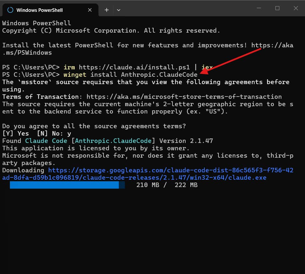Click the 'Version 2.1.47' text
305x274 pixels.
pyautogui.click(x=186, y=141)
